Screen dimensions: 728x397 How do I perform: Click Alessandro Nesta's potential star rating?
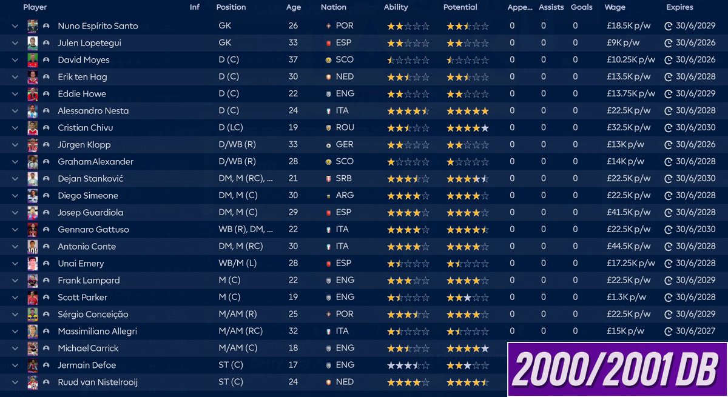468,111
